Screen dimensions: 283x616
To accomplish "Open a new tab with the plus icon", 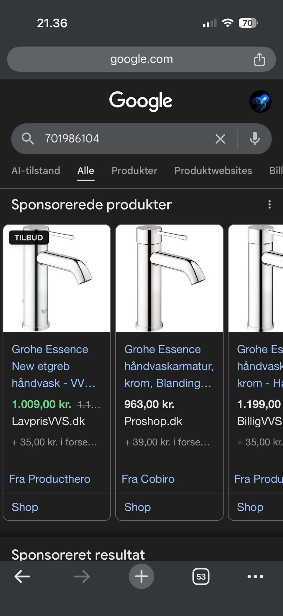I will pos(141,576).
